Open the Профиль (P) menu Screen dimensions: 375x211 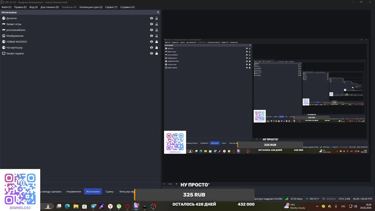[69, 7]
